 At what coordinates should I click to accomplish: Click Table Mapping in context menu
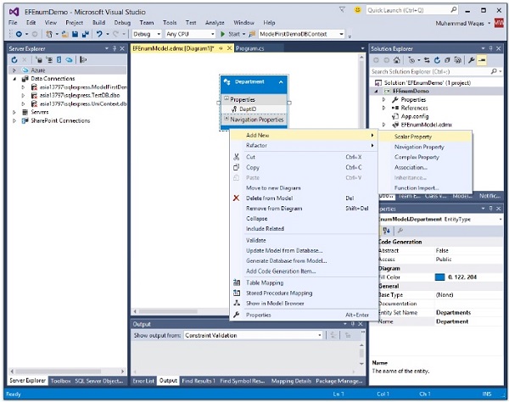click(x=304, y=282)
